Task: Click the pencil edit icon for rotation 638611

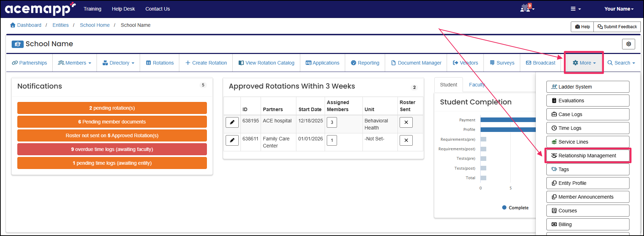Action: pos(232,140)
